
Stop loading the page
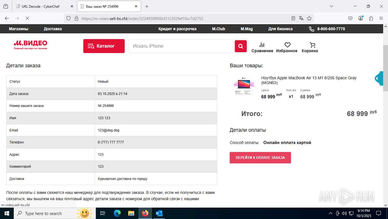coord(27,18)
